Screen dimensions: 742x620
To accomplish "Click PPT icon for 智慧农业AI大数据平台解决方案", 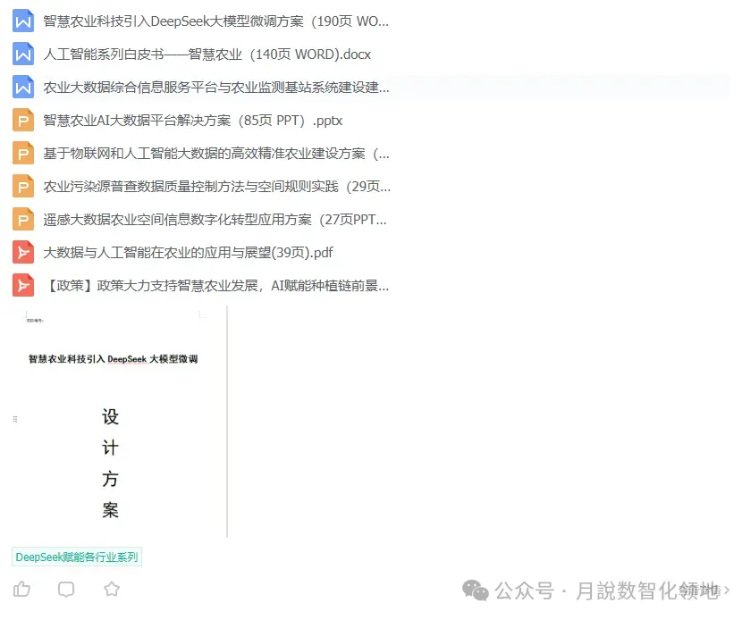I will (x=22, y=120).
